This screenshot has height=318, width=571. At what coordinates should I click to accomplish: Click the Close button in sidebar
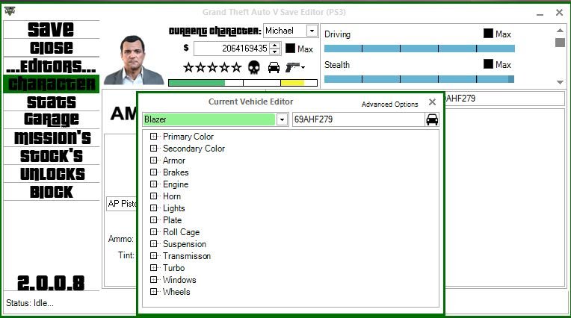pyautogui.click(x=52, y=48)
